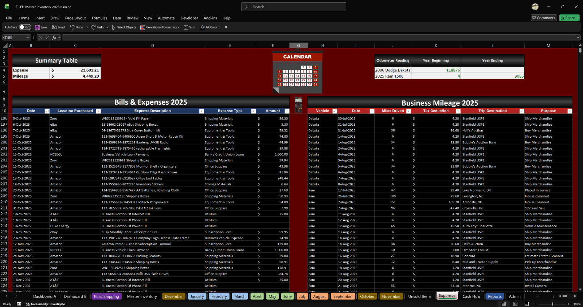Click the new sheet plus icon
Screen dimensions: 583x307
point(538,296)
